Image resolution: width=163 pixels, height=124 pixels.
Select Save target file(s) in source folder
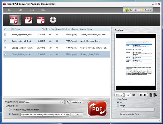pos(10,110)
